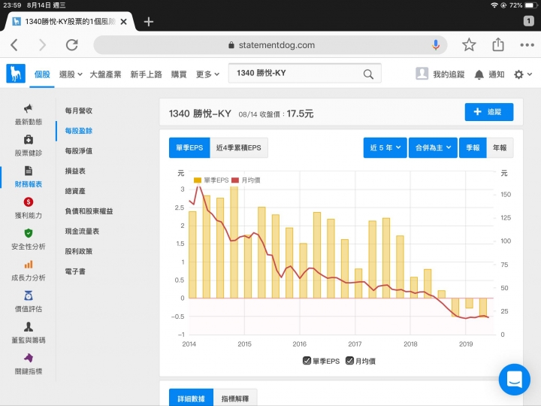Screen dimensions: 541x406
Task: Select 每股淨值 in the submenu
Action: coord(79,151)
